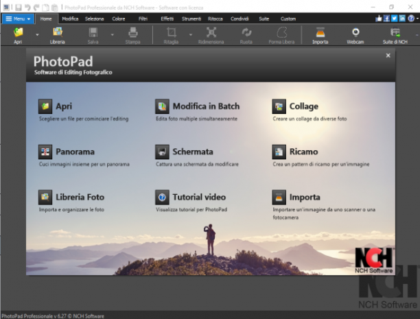
Task: Switch to the Seleziona tab
Action: 94,19
